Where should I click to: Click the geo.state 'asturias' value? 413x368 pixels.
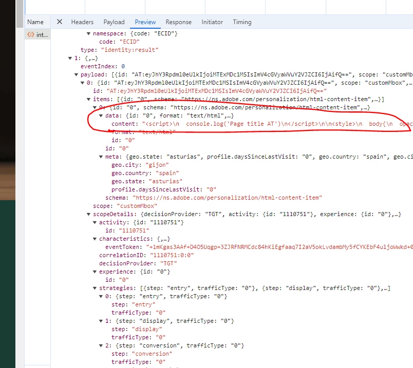[165, 181]
